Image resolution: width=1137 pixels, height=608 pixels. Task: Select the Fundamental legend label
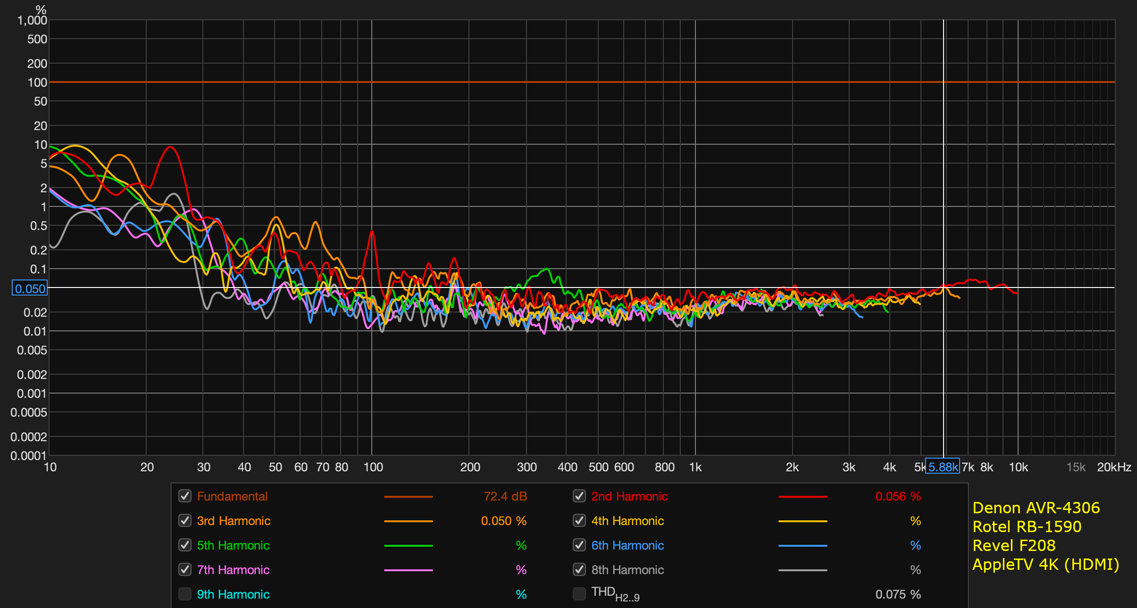(x=232, y=496)
